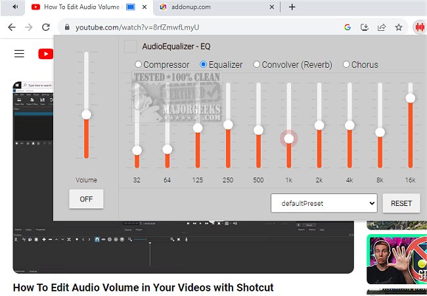Switch to the YouTube video tab
The width and height of the screenshot is (427, 296).
(x=82, y=7)
